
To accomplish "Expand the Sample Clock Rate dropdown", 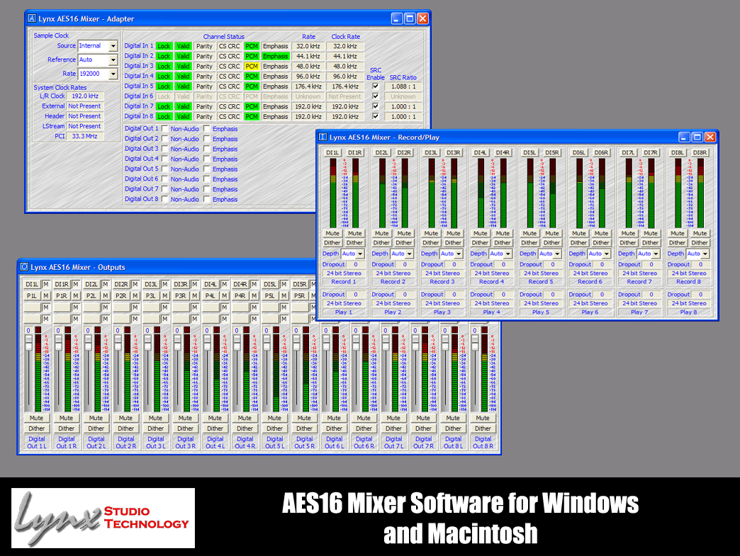I will (x=113, y=74).
